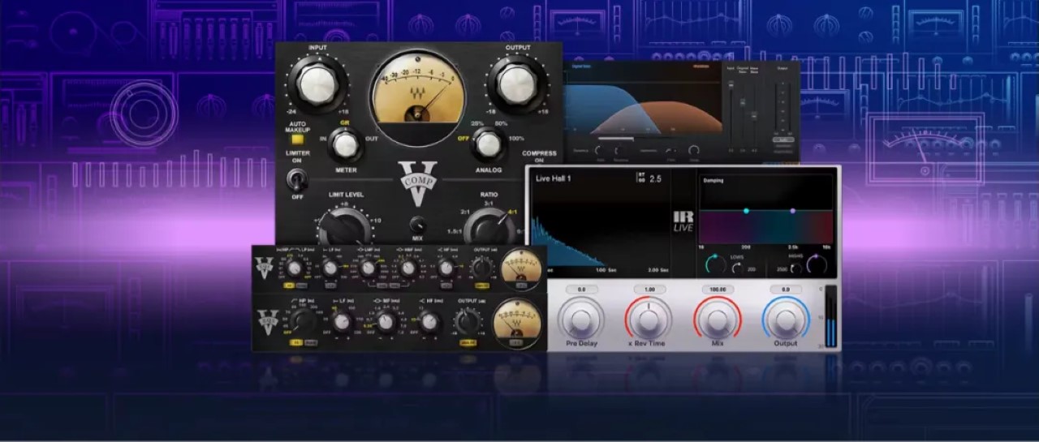The image size is (1039, 442).
Task: Click the V-Comp INPUT knob
Action: pyautogui.click(x=318, y=84)
